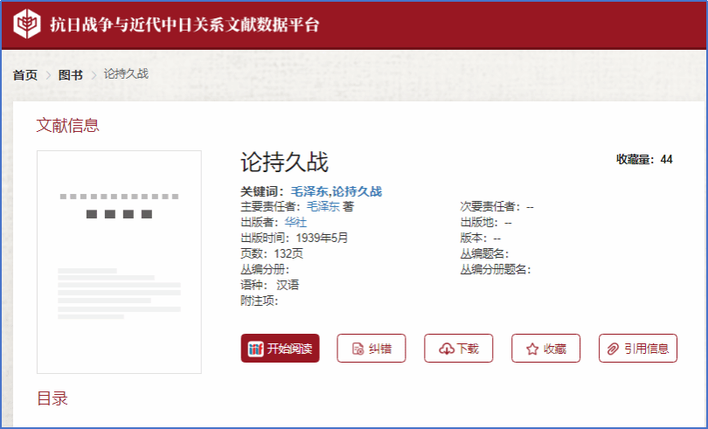
Task: Open 图书 in the breadcrumb
Action: tap(70, 75)
